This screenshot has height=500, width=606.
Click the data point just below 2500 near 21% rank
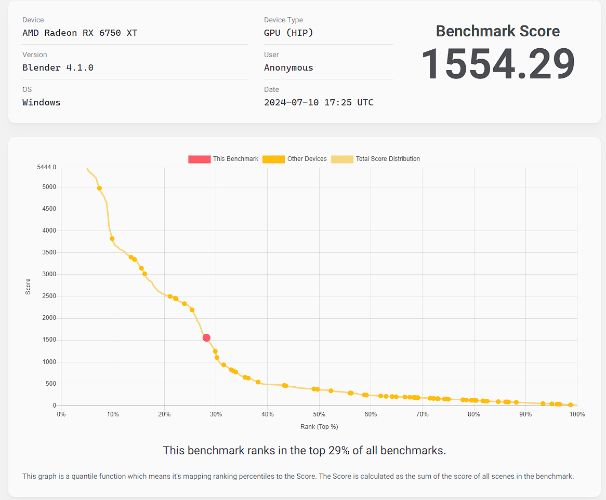coord(170,296)
